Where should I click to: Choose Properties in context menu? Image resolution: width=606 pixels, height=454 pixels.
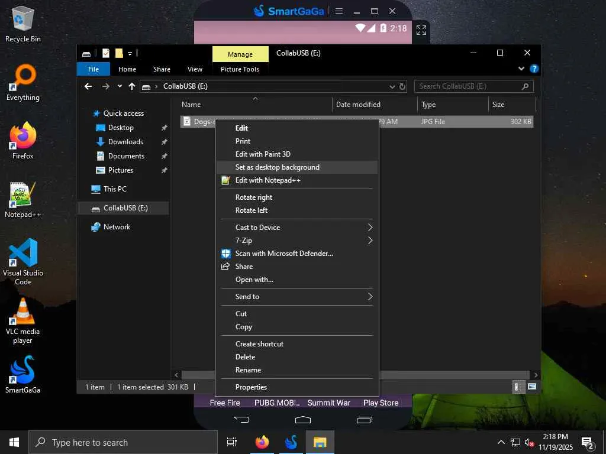click(297, 387)
